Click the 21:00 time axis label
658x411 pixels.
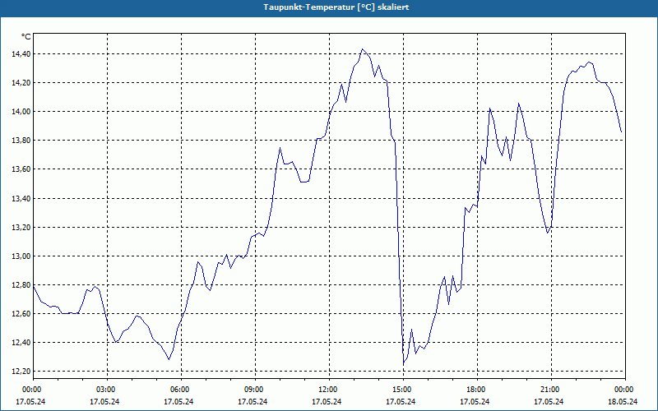coord(551,390)
